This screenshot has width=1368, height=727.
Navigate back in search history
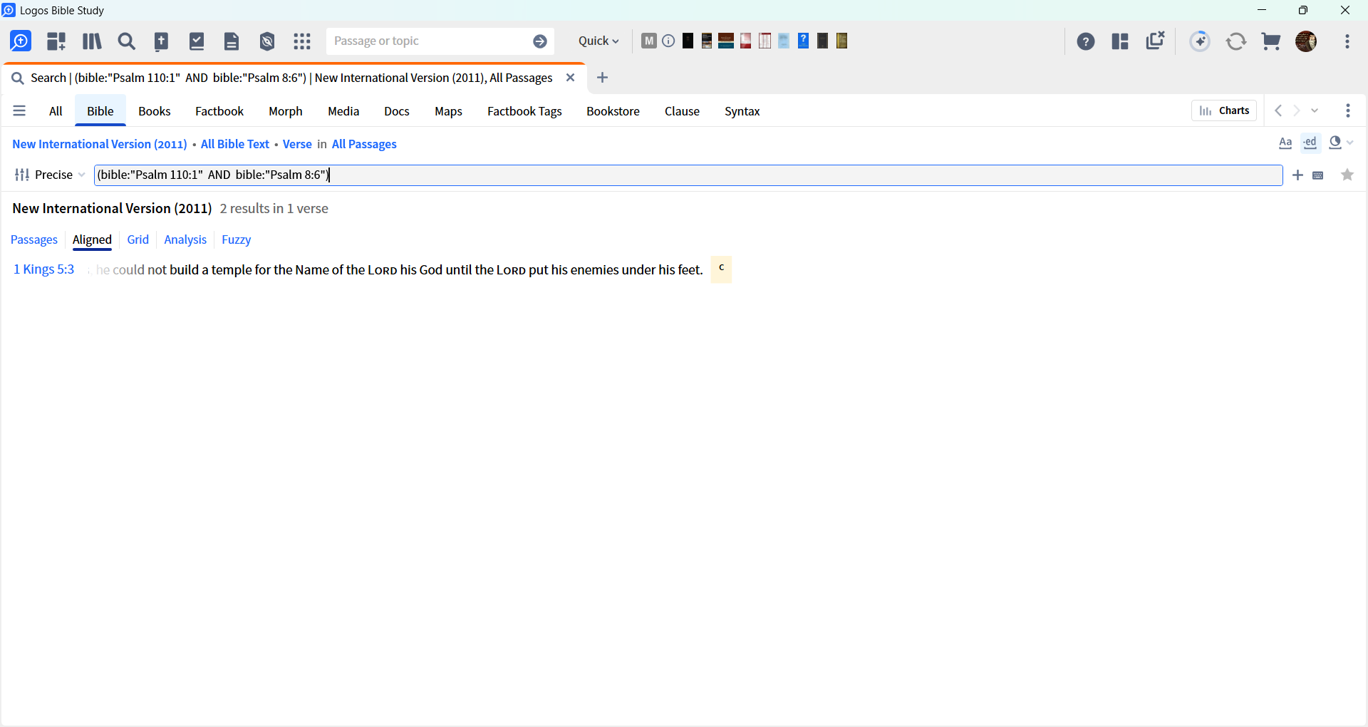click(x=1279, y=110)
